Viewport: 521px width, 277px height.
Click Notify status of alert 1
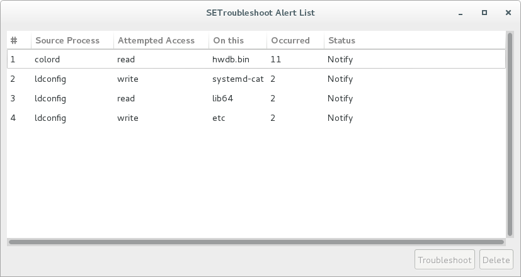[340, 59]
